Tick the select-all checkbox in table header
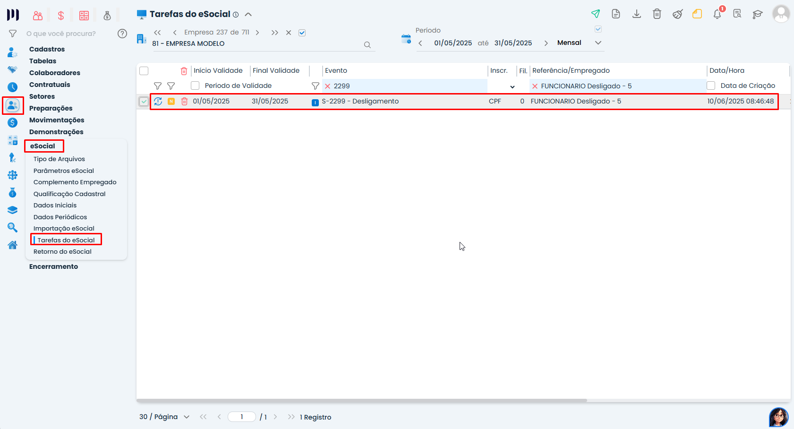 (144, 71)
